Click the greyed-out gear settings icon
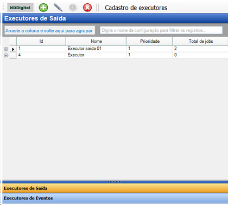 click(73, 8)
